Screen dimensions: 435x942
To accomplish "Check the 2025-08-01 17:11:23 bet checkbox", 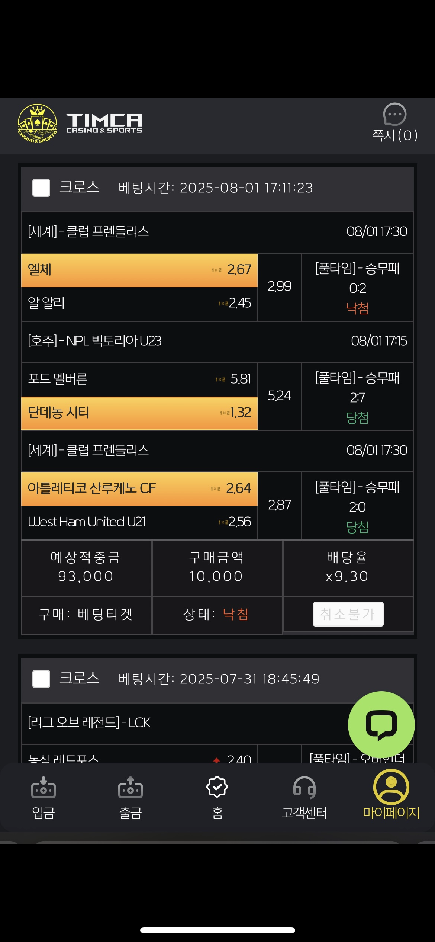I will [41, 188].
